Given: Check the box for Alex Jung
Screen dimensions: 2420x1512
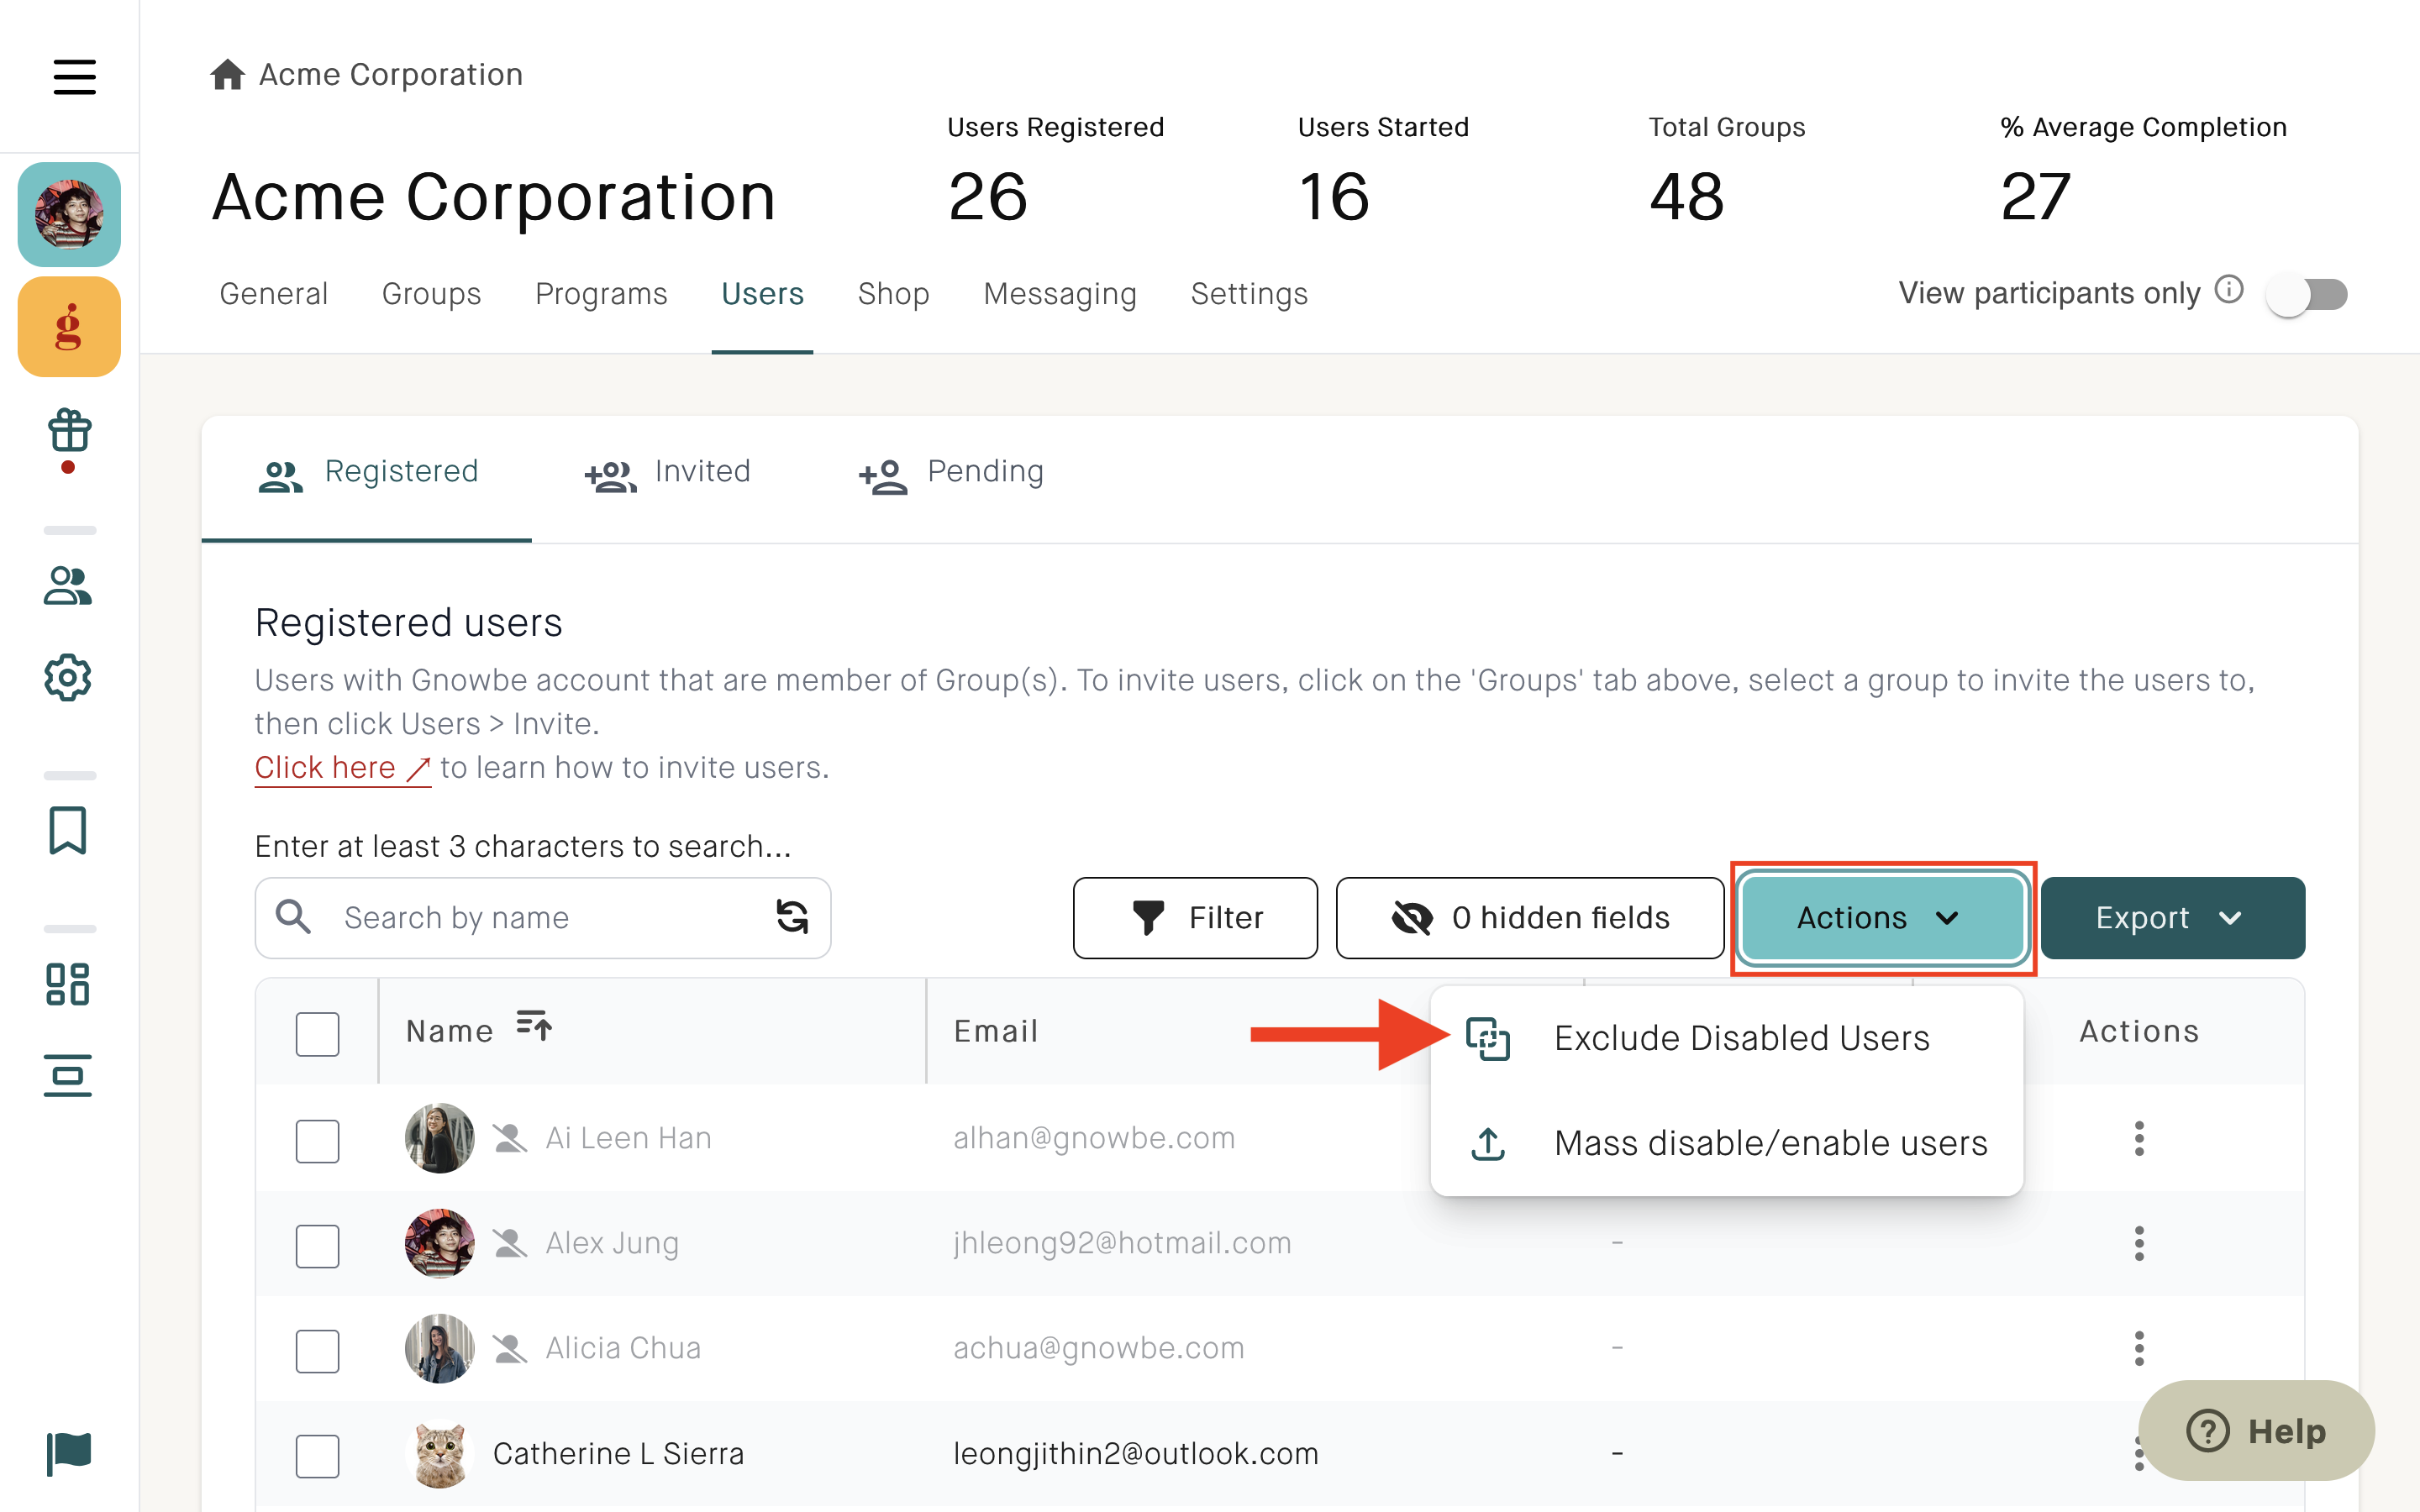Looking at the screenshot, I should [317, 1245].
